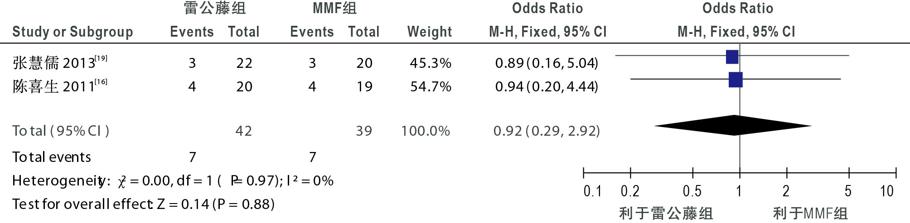Image resolution: width=910 pixels, height=223 pixels.
Task: Click the black pooled-effect diamond
Action: [733, 125]
